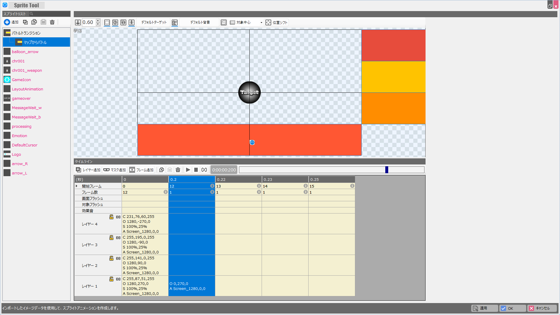
Task: Click the 適用 apply button
Action: click(484, 308)
